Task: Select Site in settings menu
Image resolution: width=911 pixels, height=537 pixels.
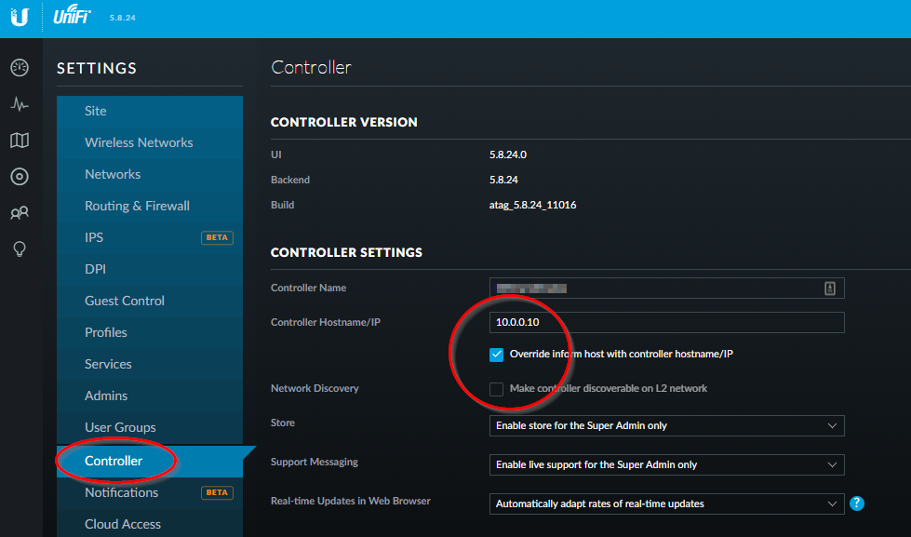Action: click(149, 111)
